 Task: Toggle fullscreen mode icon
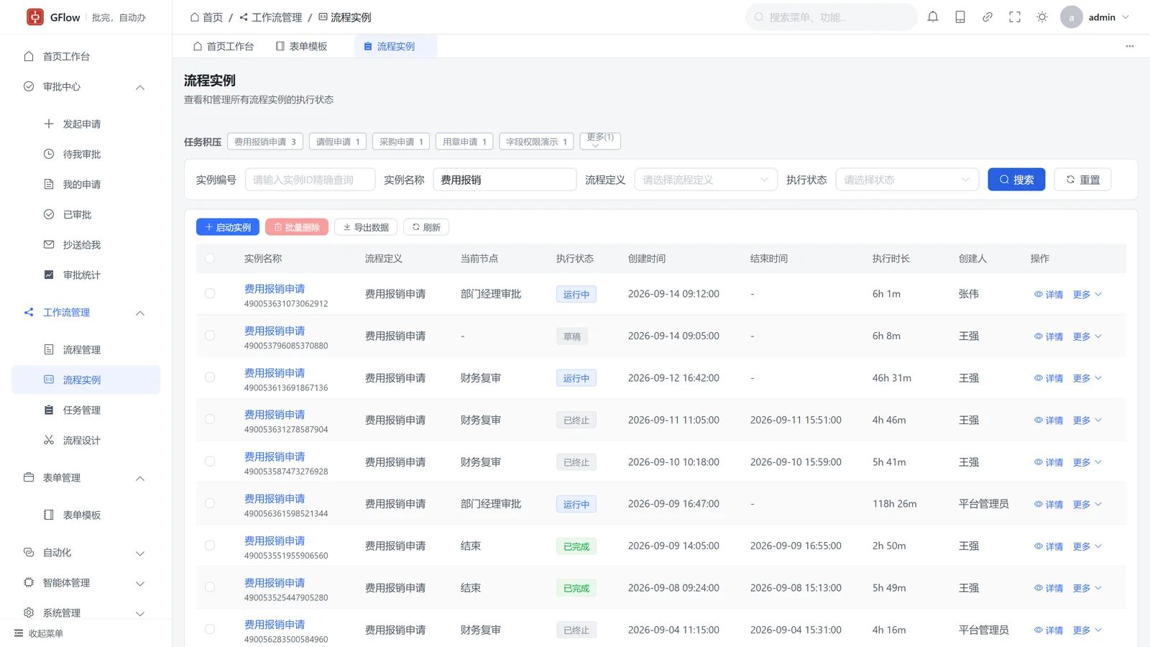pyautogui.click(x=1015, y=17)
